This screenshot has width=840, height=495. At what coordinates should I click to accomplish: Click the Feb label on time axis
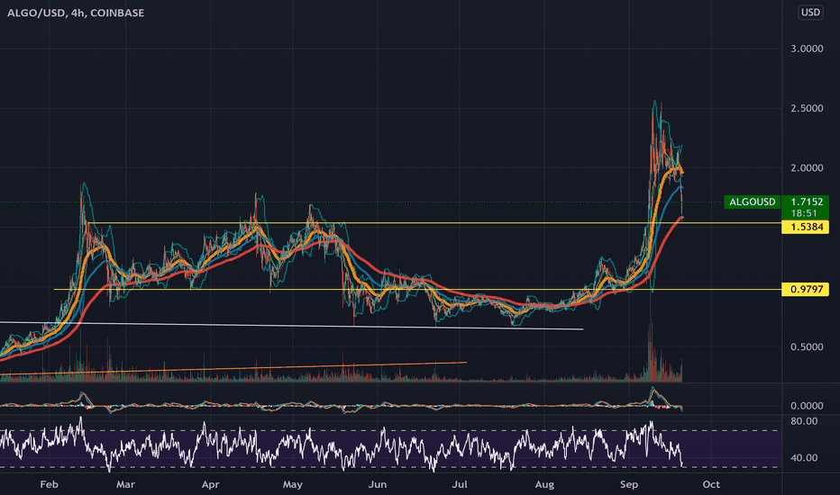click(49, 484)
